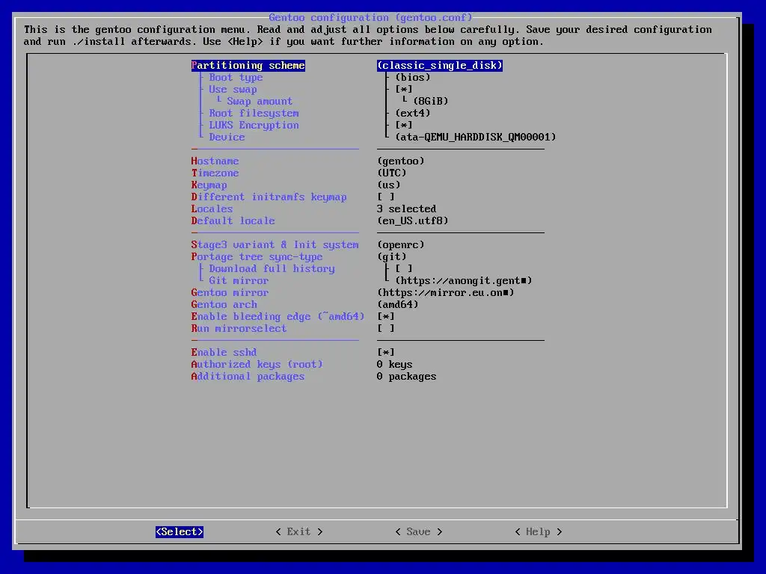Select Different initramfs keymap option
Screen dimensions: 766x574
[269, 197]
